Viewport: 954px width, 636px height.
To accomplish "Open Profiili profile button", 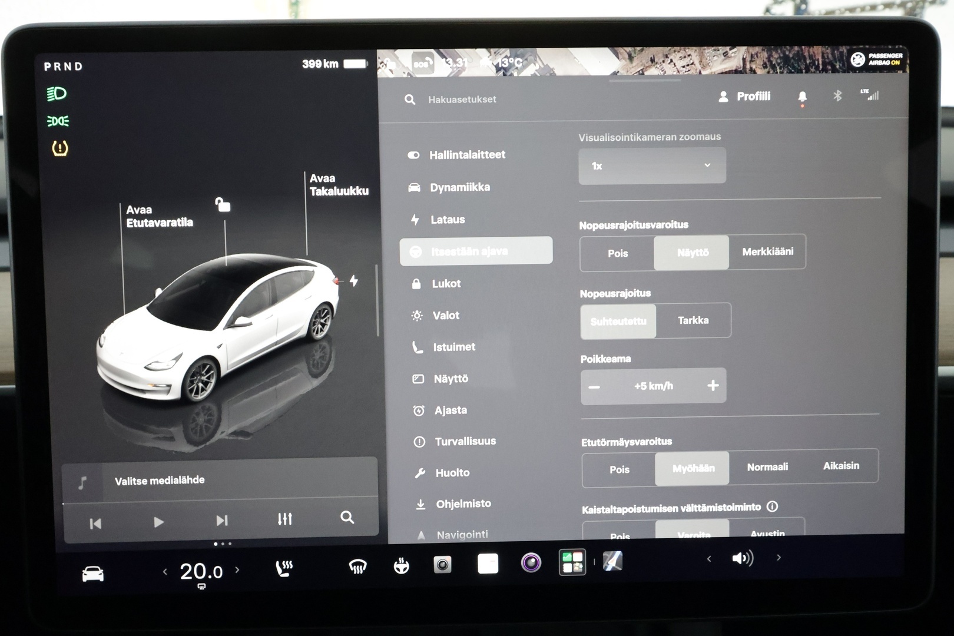I will [744, 97].
